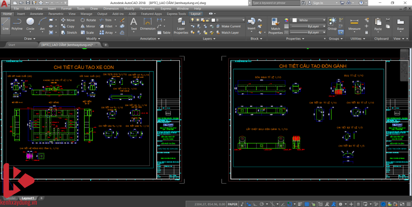
Task: Select the Polyline tool
Action: click(17, 24)
